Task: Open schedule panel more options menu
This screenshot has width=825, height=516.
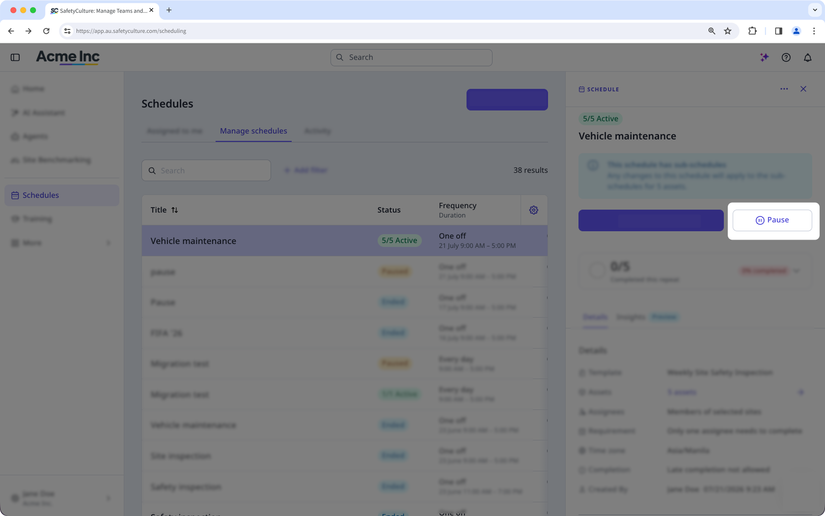Action: pos(784,89)
